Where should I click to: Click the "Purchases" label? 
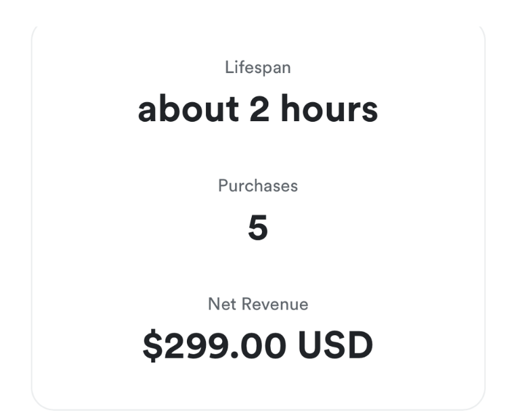pos(257,185)
